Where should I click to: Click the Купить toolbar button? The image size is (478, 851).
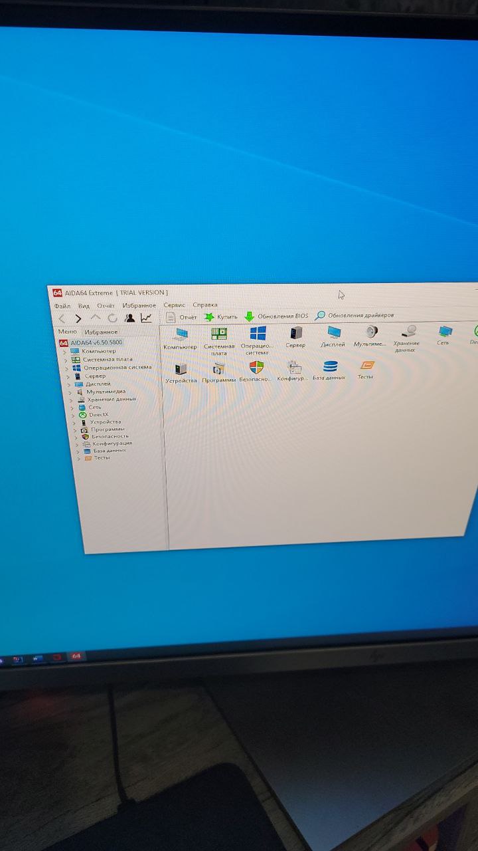click(x=220, y=316)
